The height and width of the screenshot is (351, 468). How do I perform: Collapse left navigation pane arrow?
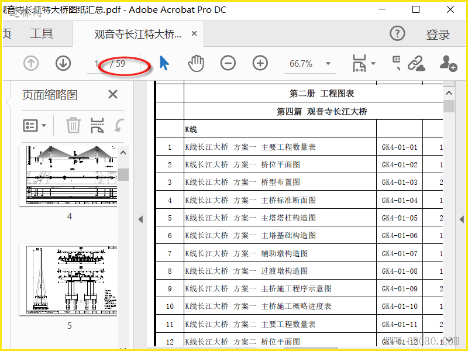click(140, 219)
